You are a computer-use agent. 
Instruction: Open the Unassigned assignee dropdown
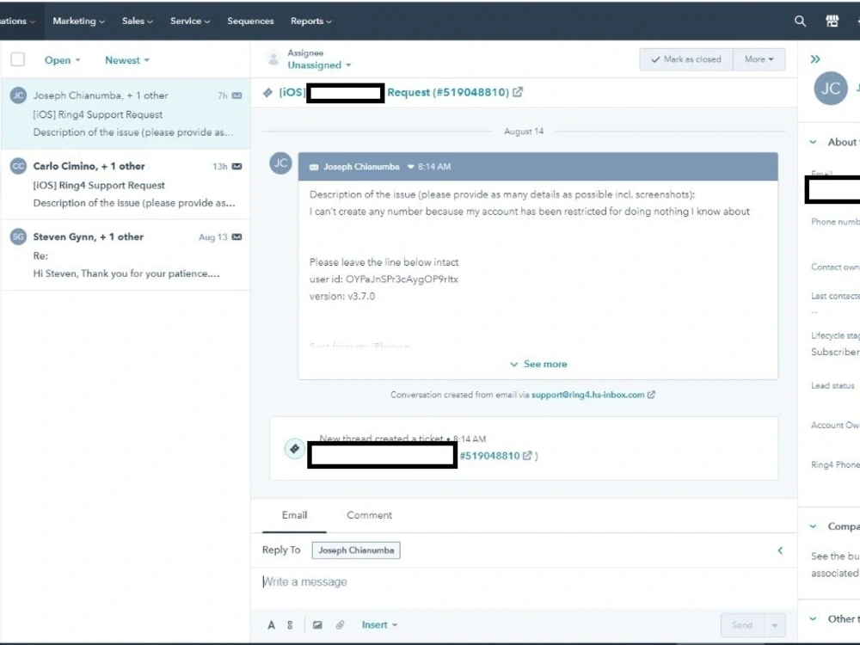pos(319,65)
